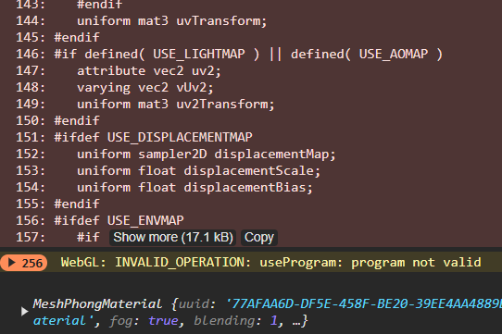The image size is (502, 334).
Task: Click the blending: 1 property value
Action: tap(235, 320)
